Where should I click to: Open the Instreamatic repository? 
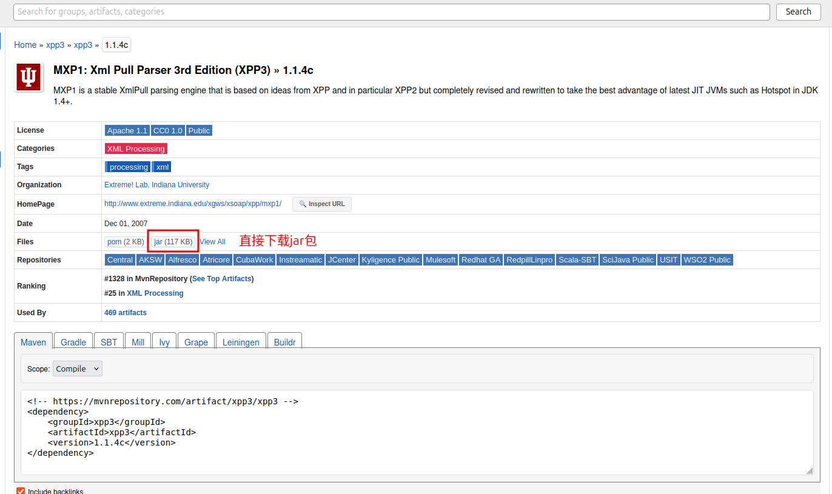[301, 260]
